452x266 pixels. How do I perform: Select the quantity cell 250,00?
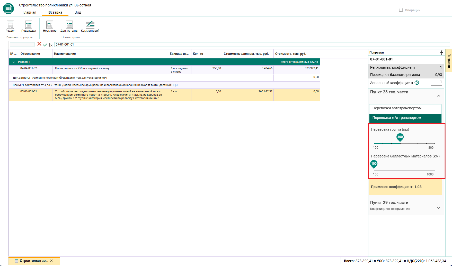click(x=207, y=70)
